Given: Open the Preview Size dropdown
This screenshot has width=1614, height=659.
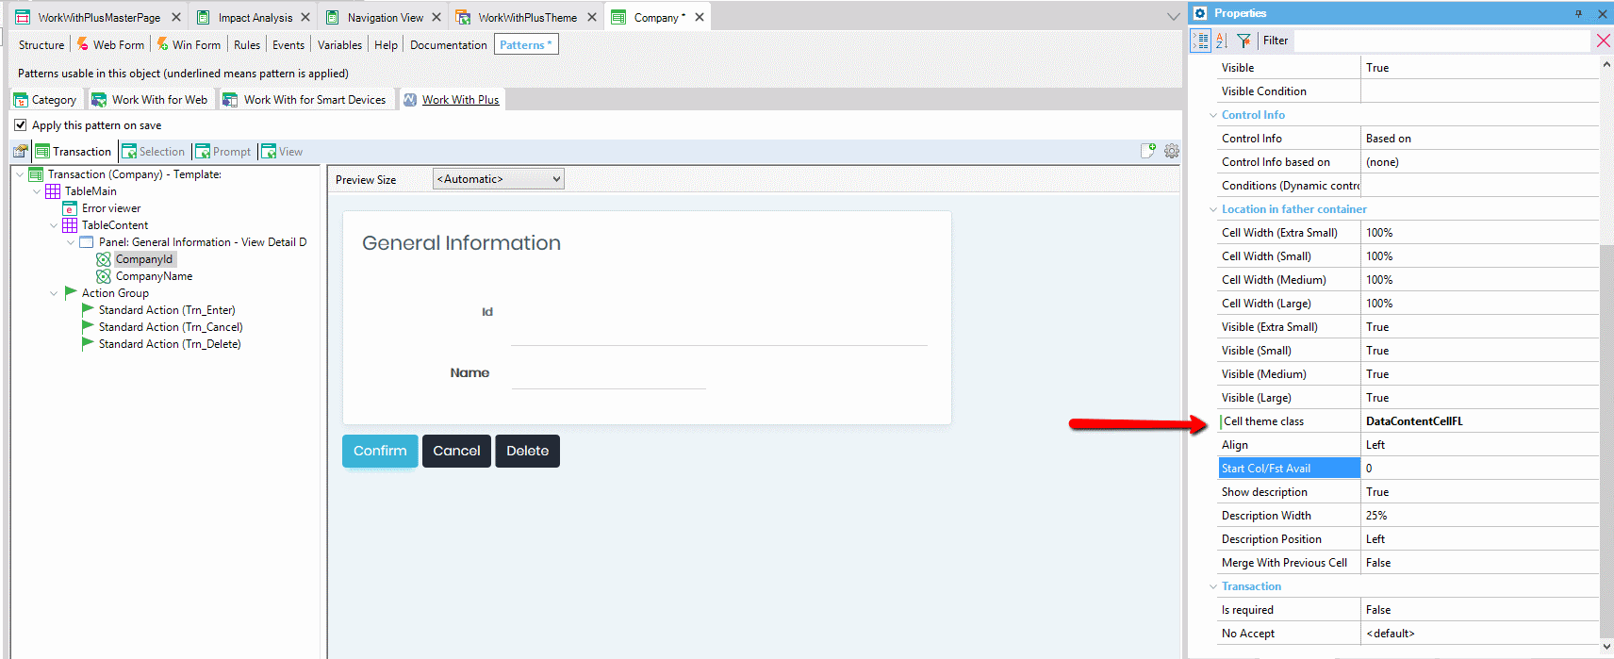Looking at the screenshot, I should click(x=499, y=179).
